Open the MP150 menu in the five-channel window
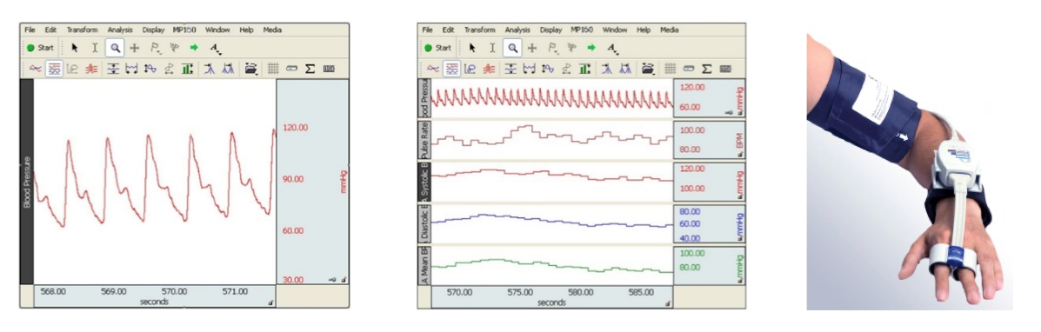 [582, 30]
